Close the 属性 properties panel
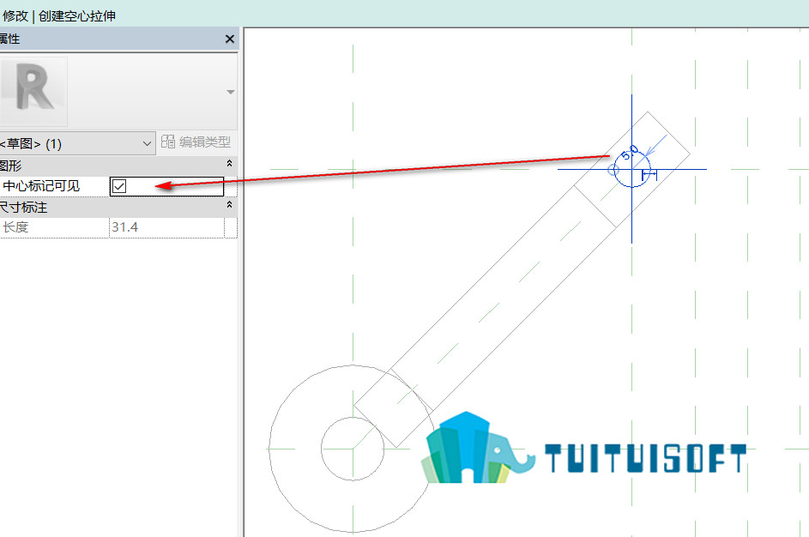 click(230, 39)
